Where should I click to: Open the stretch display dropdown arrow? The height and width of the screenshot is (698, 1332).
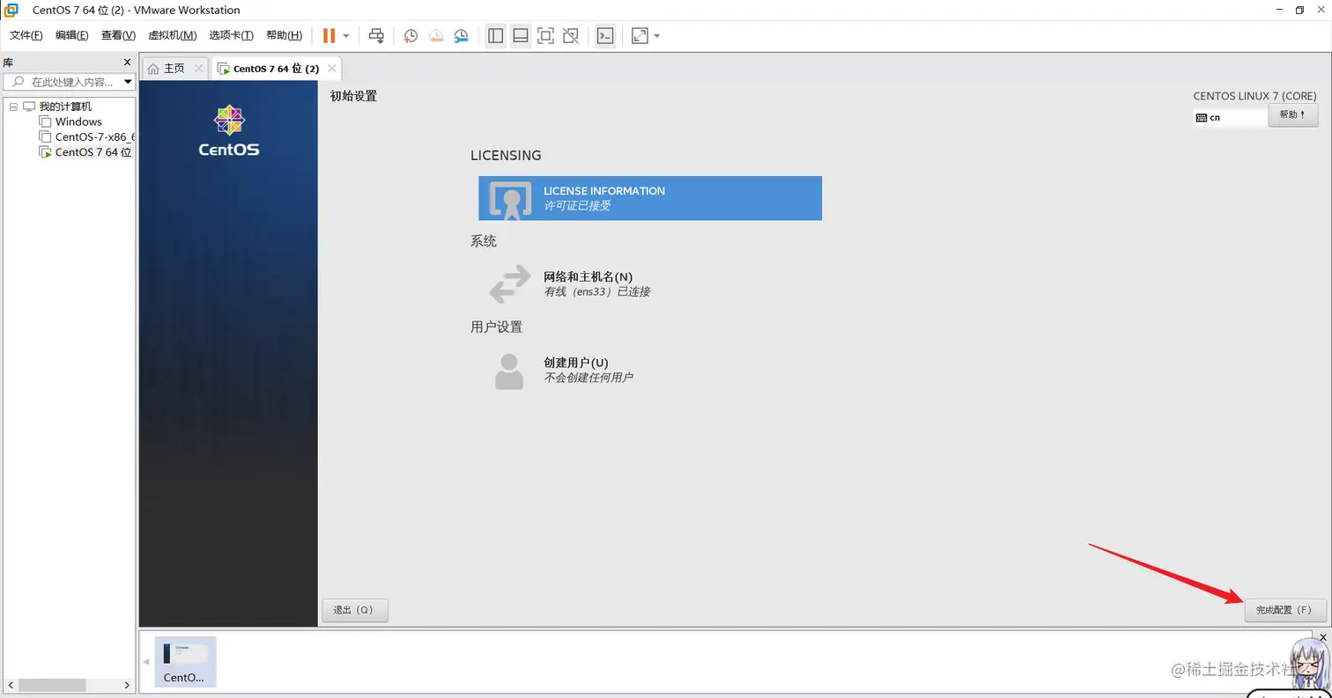(x=657, y=36)
